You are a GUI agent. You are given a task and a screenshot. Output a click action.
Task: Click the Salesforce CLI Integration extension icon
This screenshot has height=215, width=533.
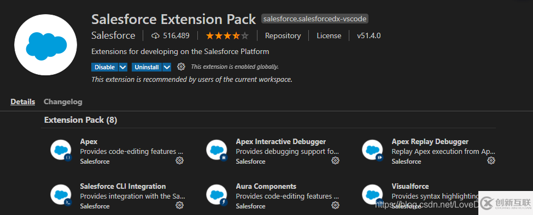(61, 195)
